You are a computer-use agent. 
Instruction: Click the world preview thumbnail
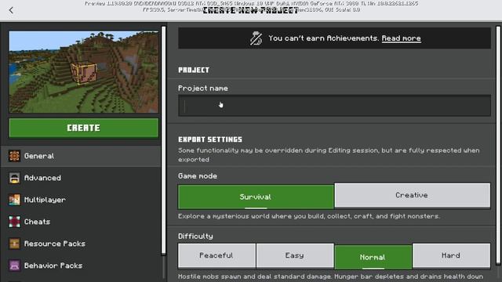point(84,72)
